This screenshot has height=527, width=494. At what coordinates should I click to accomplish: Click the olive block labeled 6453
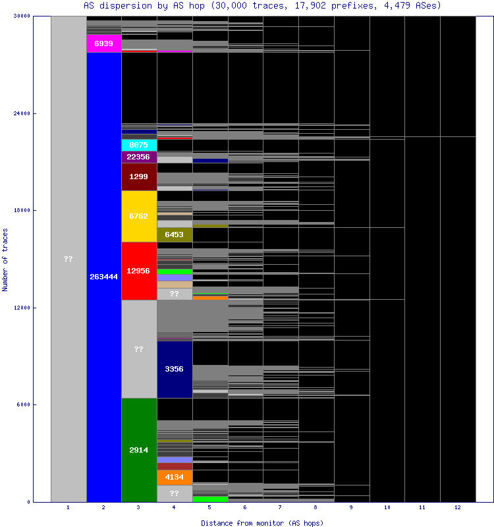(175, 235)
